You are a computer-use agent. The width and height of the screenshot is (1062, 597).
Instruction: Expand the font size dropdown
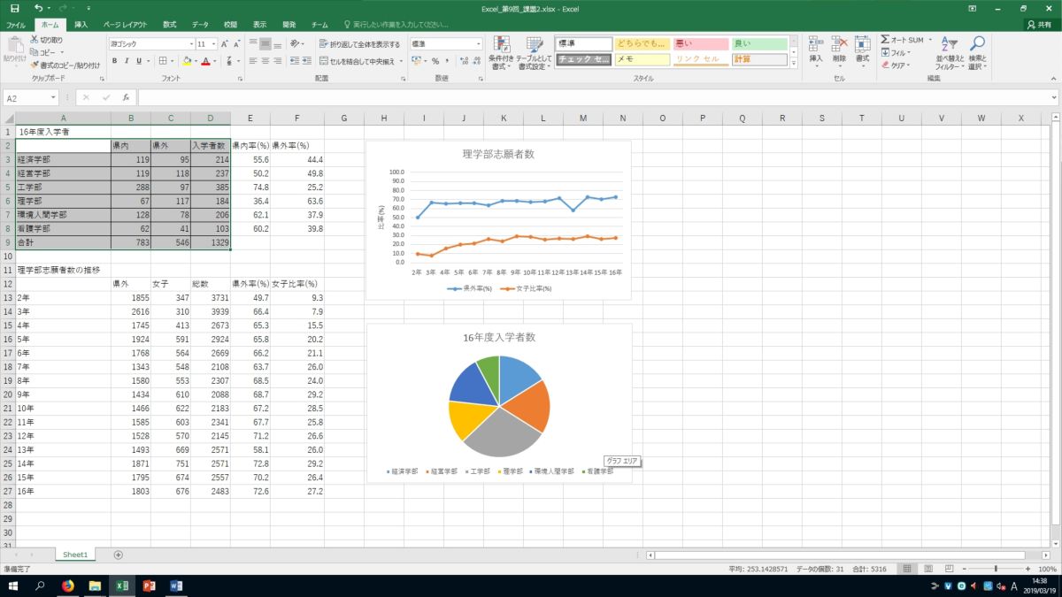[x=213, y=43]
